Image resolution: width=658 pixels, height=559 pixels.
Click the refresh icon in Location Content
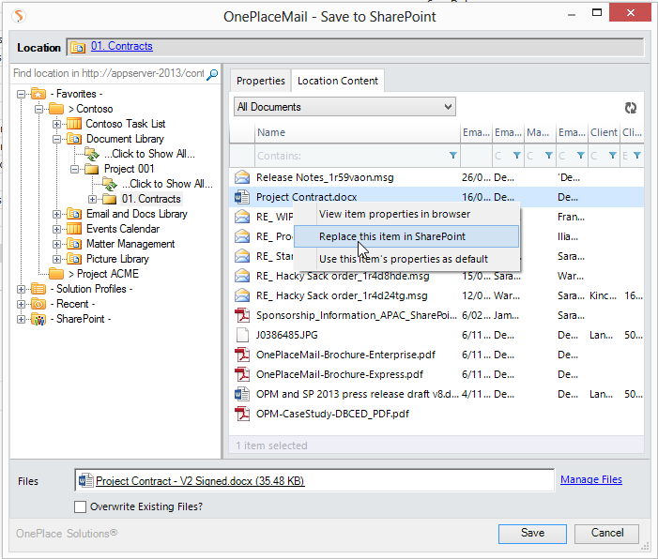[631, 108]
